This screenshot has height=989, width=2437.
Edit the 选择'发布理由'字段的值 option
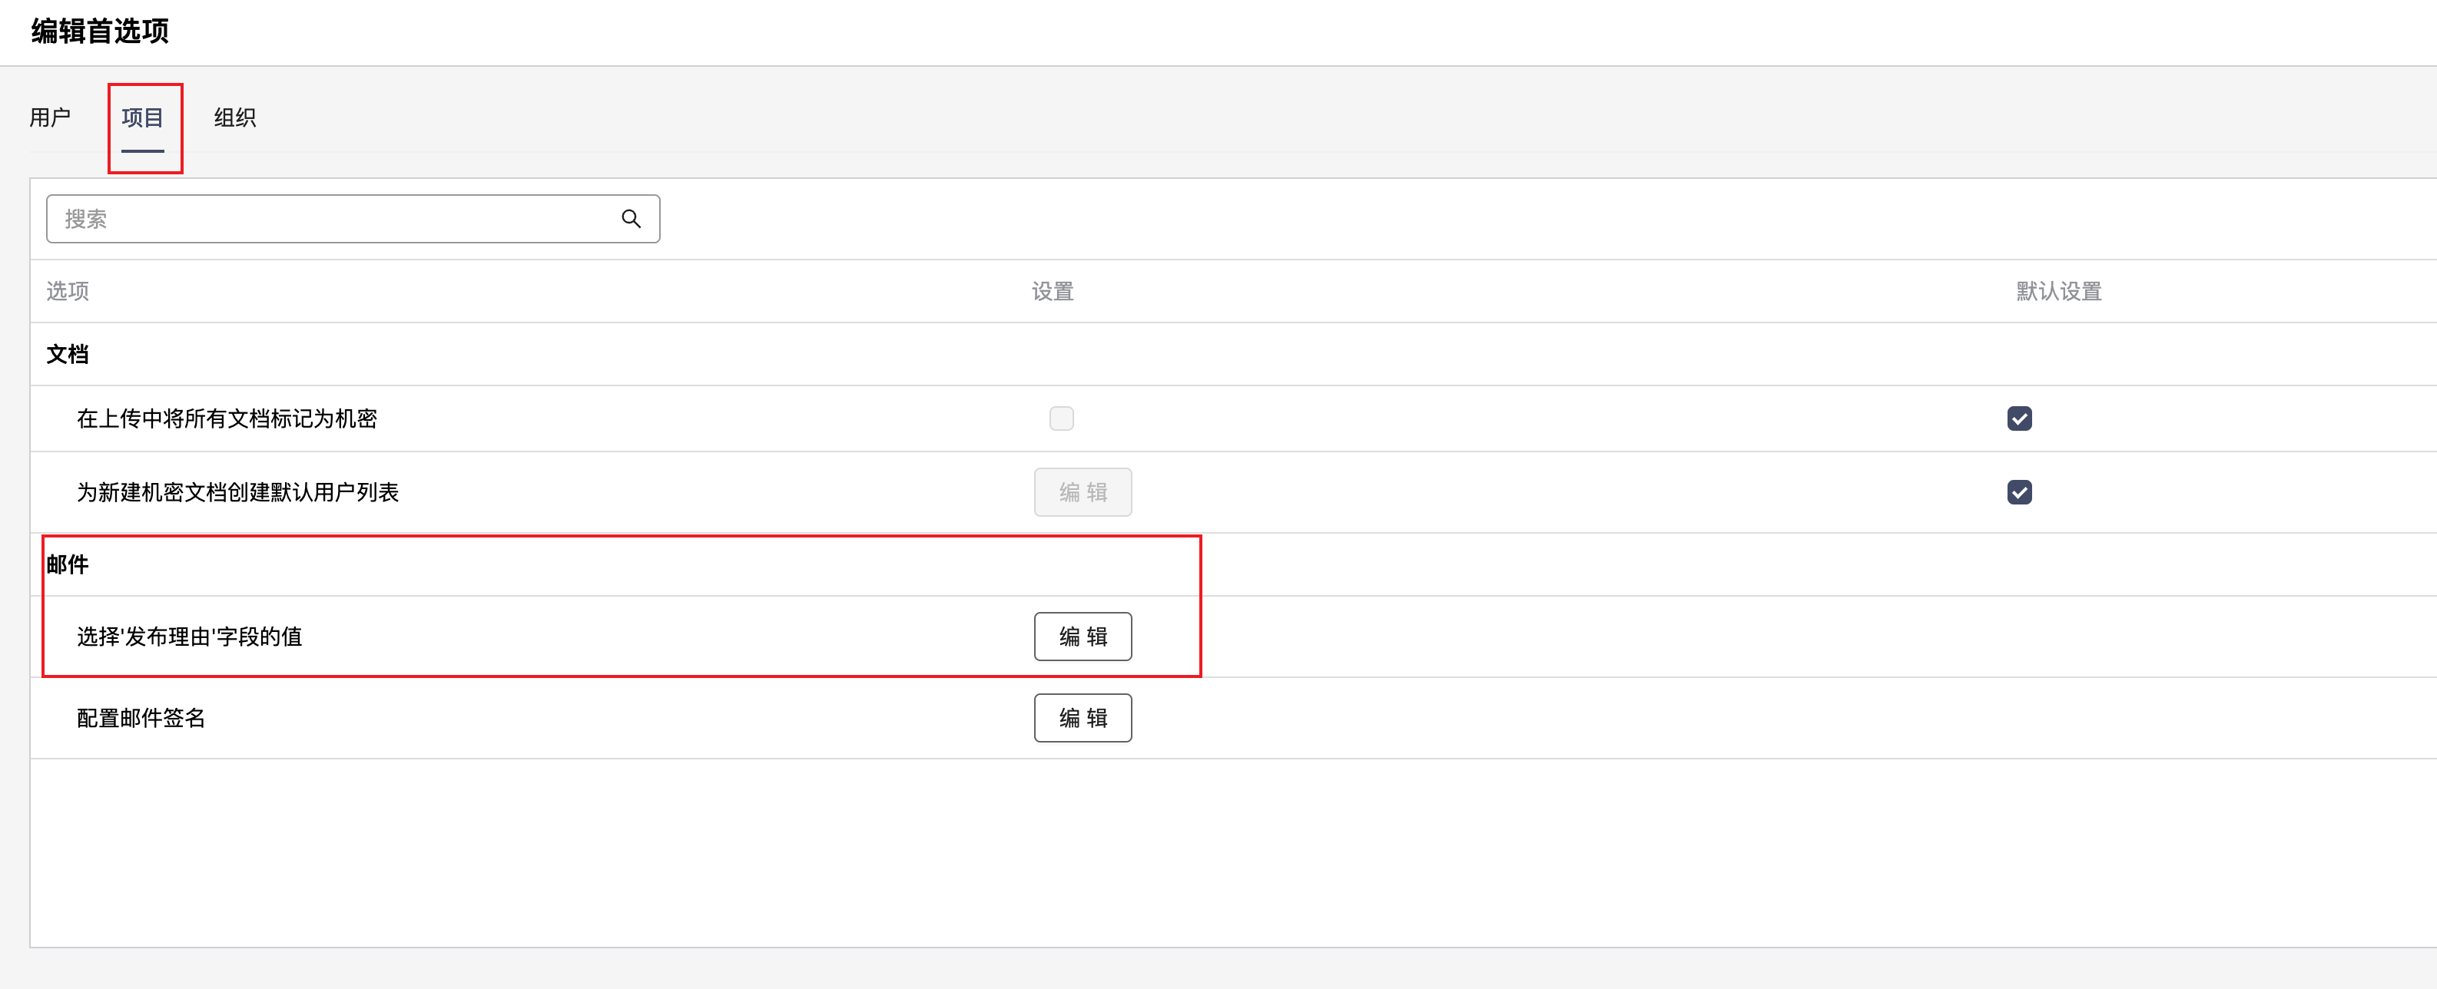pyautogui.click(x=1083, y=637)
